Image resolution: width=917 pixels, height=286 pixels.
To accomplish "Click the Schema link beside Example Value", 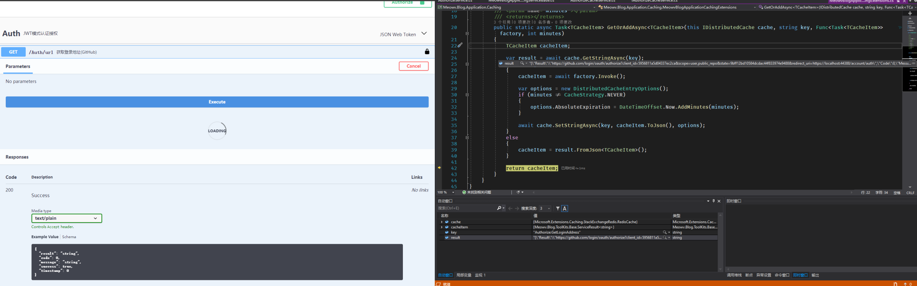I will tap(69, 237).
